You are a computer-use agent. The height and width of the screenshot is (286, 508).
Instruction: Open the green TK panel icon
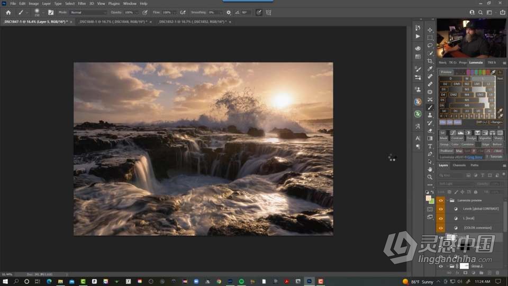click(x=418, y=114)
